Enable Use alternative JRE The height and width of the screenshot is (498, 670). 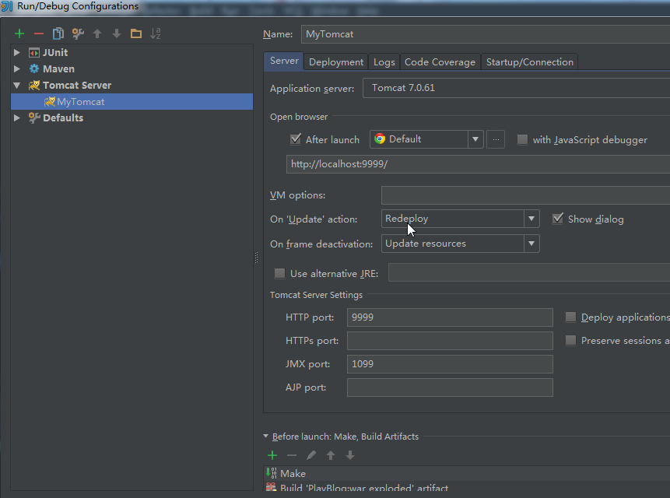[x=279, y=273]
